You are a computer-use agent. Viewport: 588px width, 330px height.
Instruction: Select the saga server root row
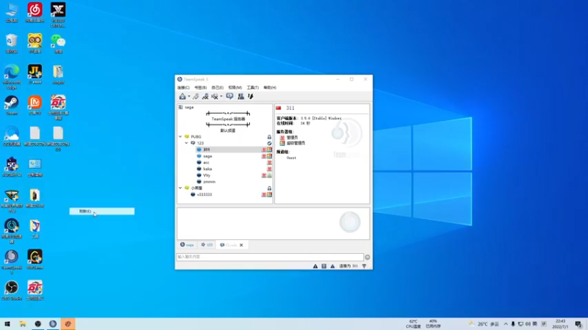tap(225, 107)
